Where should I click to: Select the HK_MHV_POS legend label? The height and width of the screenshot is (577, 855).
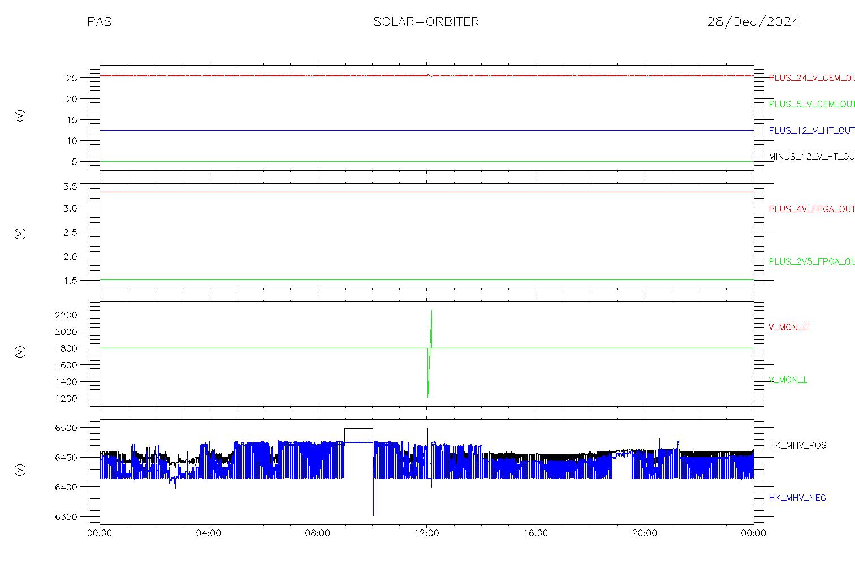coord(797,446)
